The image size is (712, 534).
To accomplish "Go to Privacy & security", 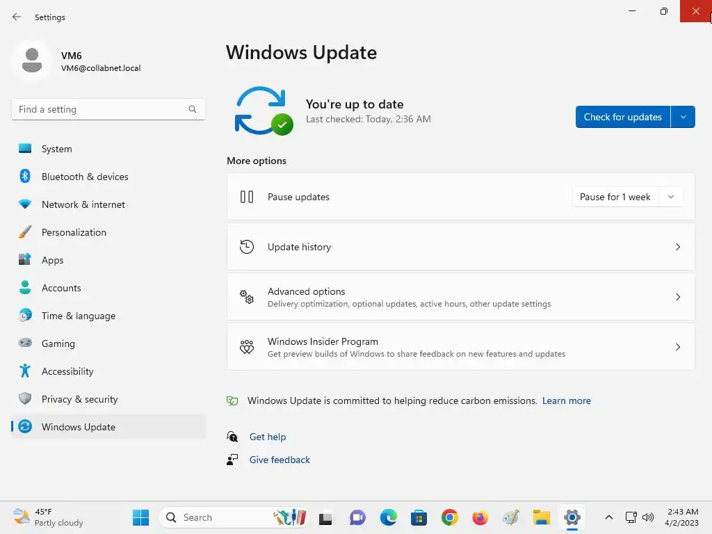I will (x=108, y=399).
